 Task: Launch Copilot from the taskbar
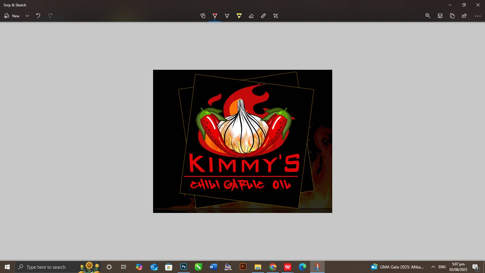[x=139, y=267]
